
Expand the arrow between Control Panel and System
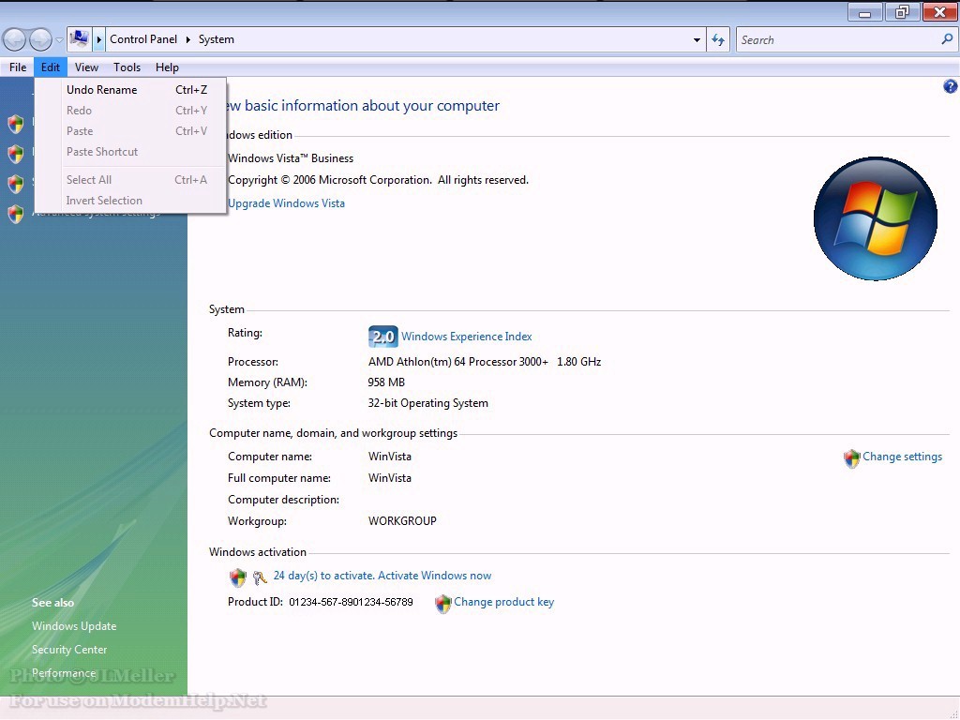(187, 39)
